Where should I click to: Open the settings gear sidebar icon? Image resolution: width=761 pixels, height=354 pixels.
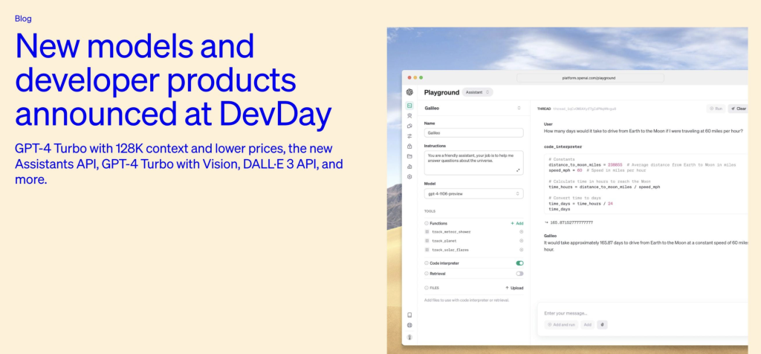click(409, 177)
